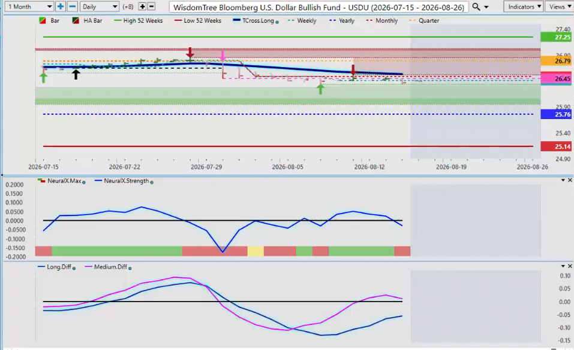Image resolution: width=574 pixels, height=350 pixels.
Task: Toggle the Weekly legend entry
Action: pyautogui.click(x=302, y=21)
